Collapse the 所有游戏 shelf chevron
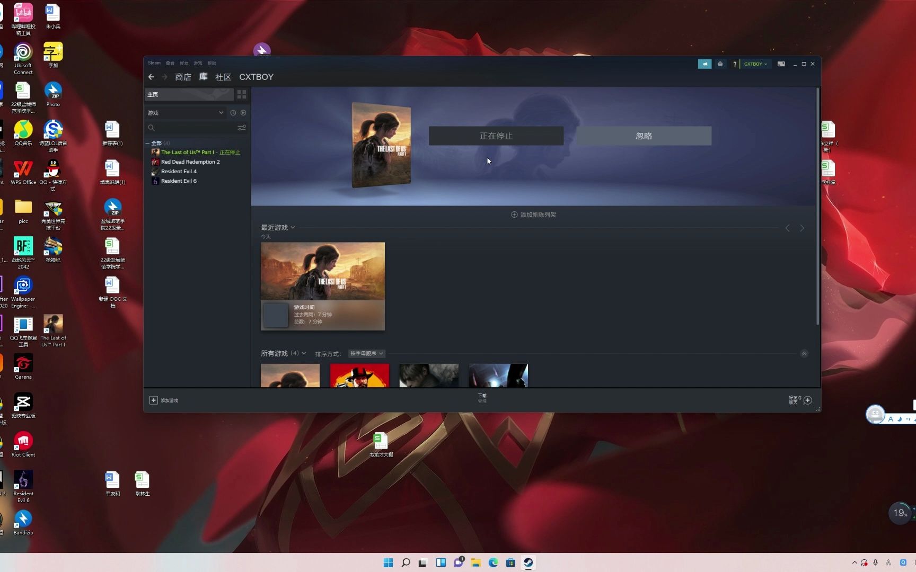The height and width of the screenshot is (572, 916). tap(804, 353)
